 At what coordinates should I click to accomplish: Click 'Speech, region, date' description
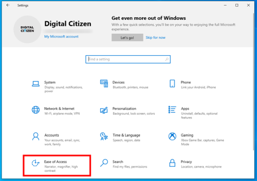coord(127,140)
